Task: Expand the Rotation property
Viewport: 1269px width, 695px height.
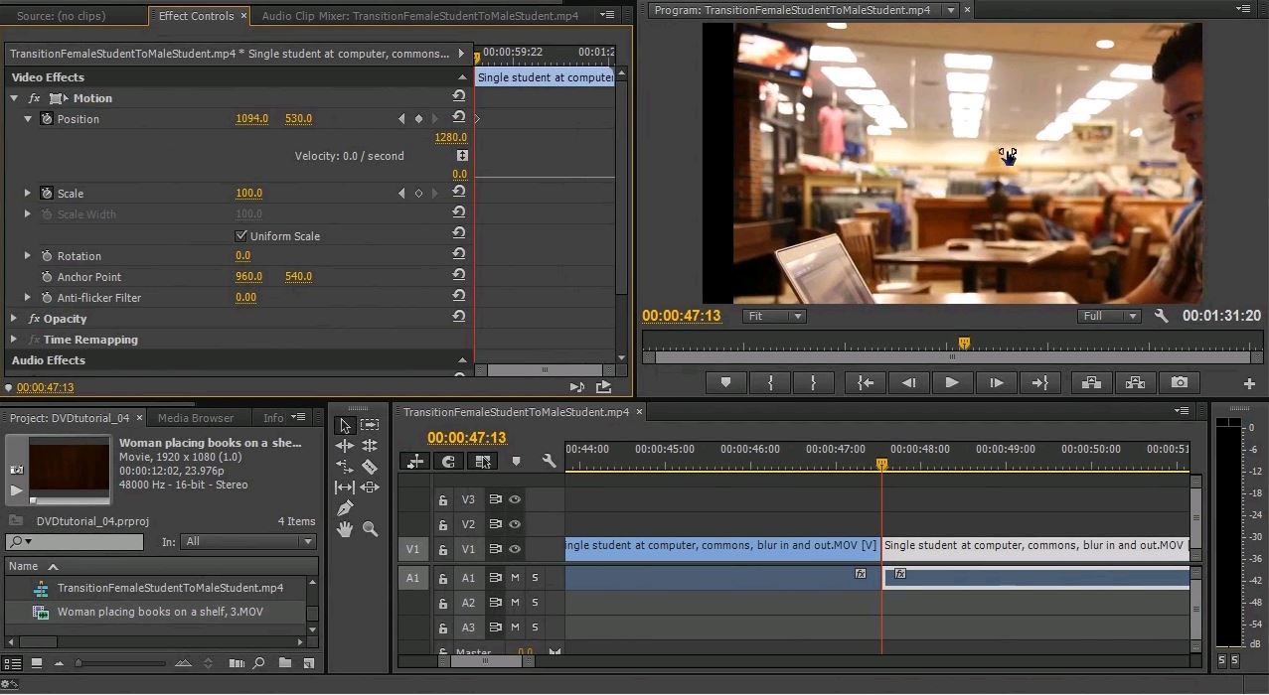Action: click(x=28, y=255)
